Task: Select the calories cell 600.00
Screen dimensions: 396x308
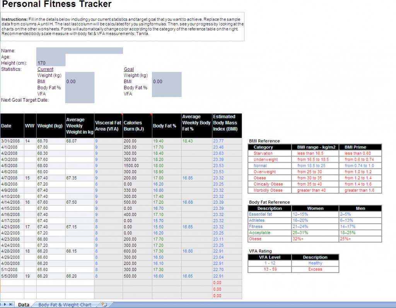Action: (x=137, y=251)
